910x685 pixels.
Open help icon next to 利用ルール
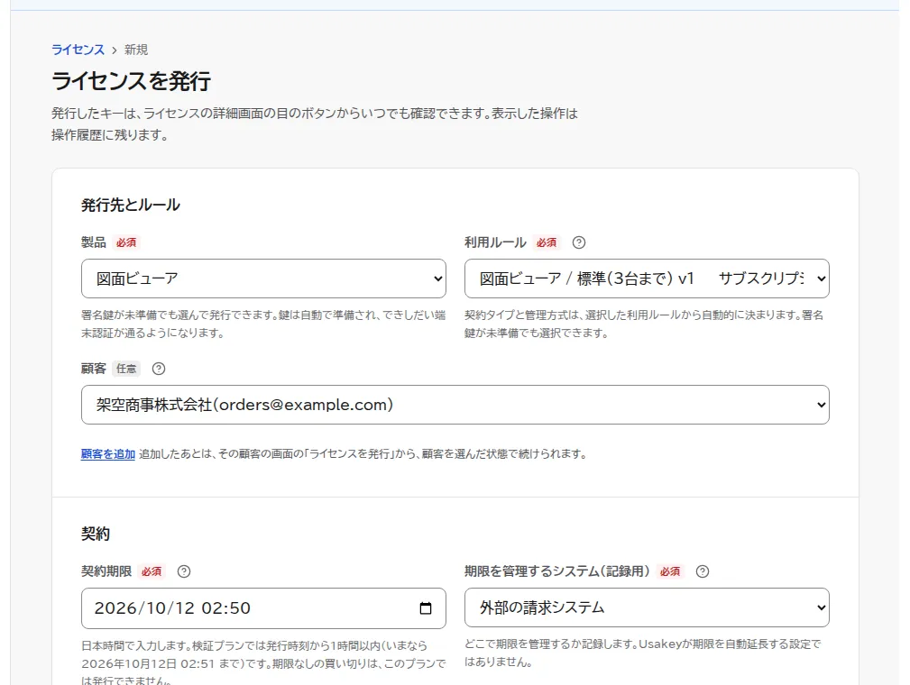click(x=579, y=242)
